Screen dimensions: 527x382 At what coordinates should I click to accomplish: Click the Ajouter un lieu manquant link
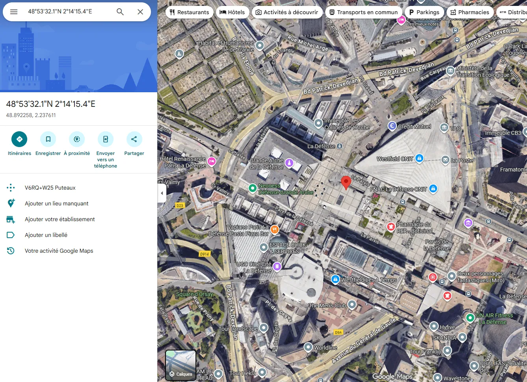tap(56, 203)
